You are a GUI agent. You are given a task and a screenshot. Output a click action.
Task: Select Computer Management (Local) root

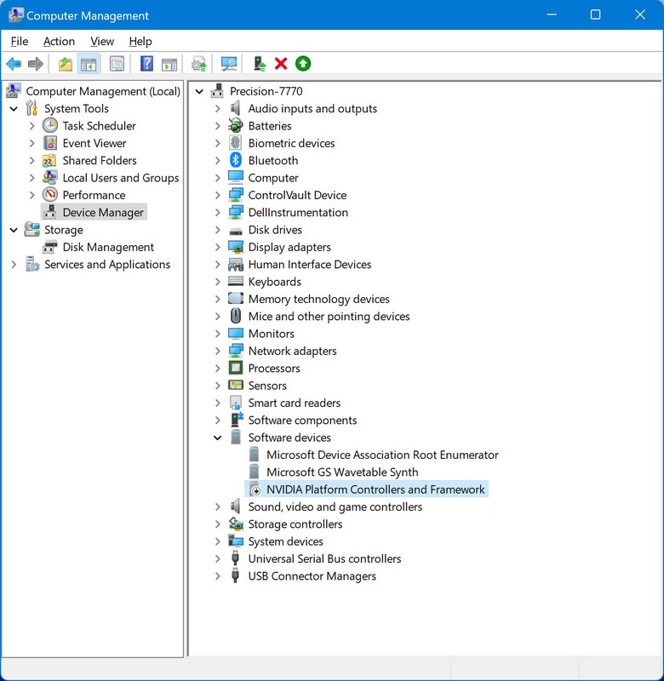[x=103, y=91]
